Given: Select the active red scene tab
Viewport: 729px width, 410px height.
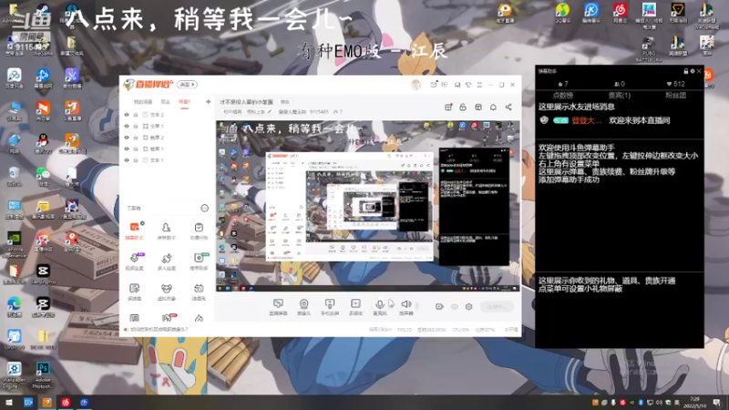Looking at the screenshot, I should coord(185,102).
